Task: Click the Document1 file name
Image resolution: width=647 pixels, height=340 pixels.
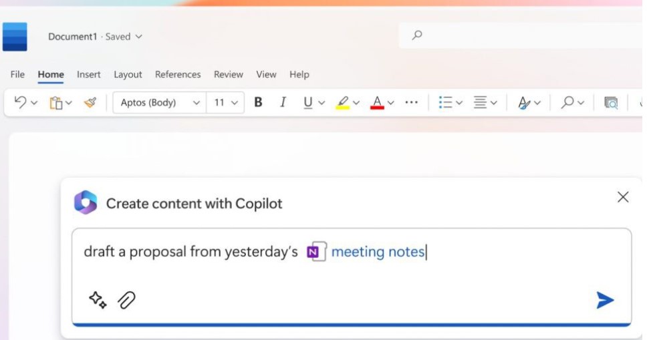Action: [x=73, y=37]
